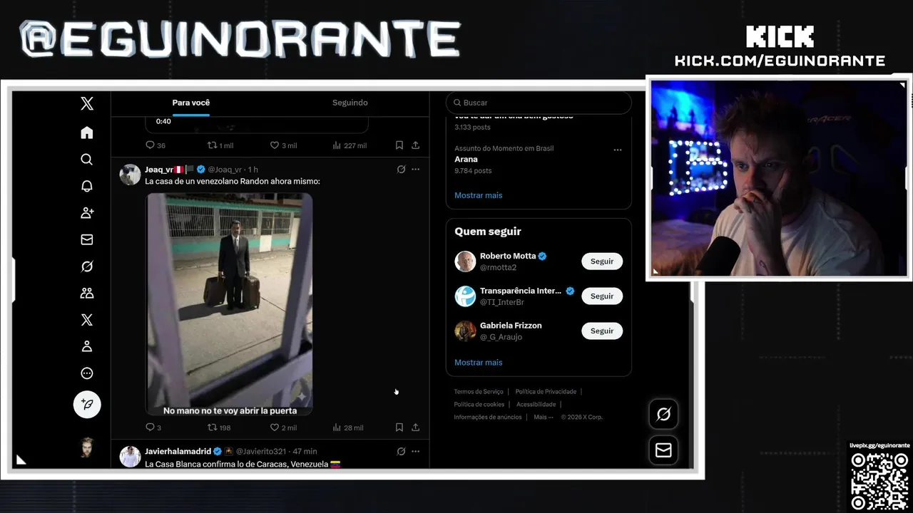Open Grok explain icon on Joaq_vr post
Screen dimensions: 913x513
[401, 170]
